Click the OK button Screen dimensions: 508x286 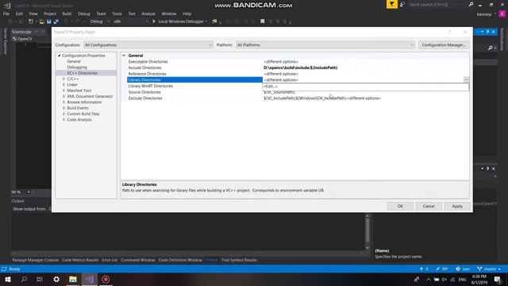(x=400, y=207)
